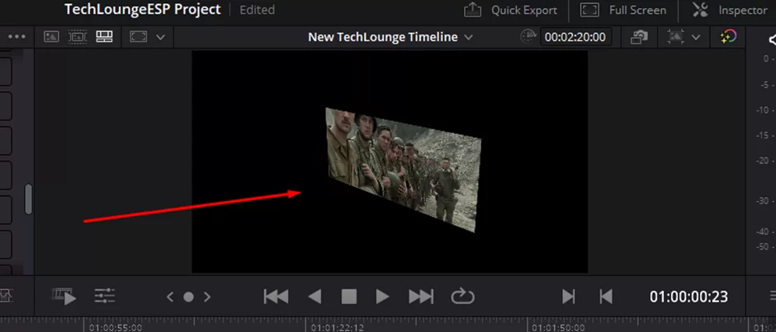Switch viewer to Full Screen
The height and width of the screenshot is (332, 776).
(622, 10)
